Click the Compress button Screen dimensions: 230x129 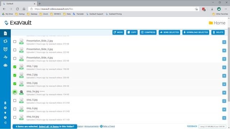[148, 32]
